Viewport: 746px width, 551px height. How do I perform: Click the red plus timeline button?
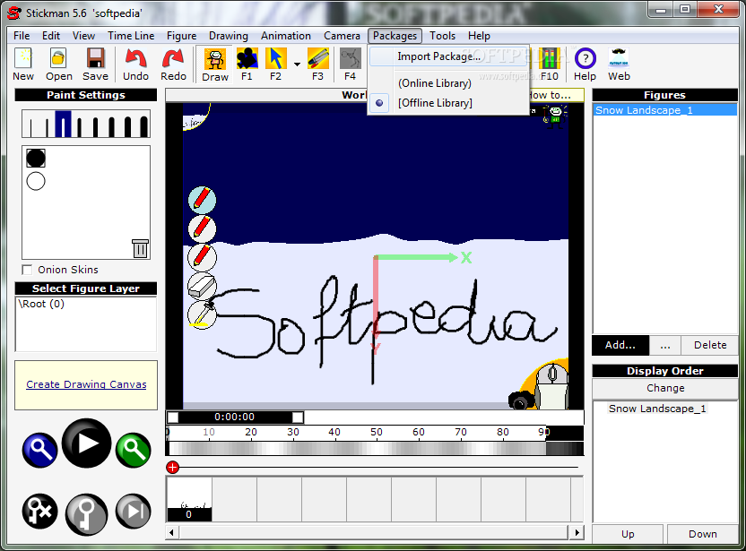(173, 468)
